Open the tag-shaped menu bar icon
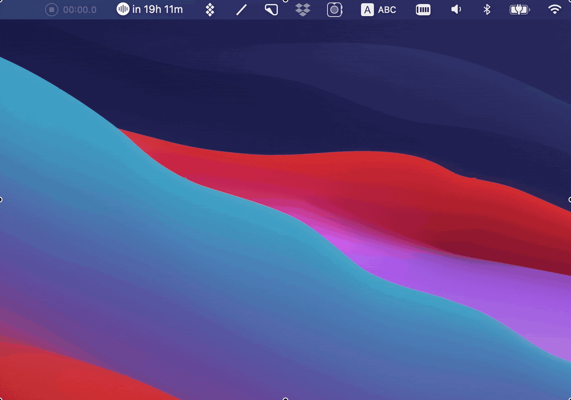Screen dimensions: 571x400 pyautogui.click(x=271, y=10)
